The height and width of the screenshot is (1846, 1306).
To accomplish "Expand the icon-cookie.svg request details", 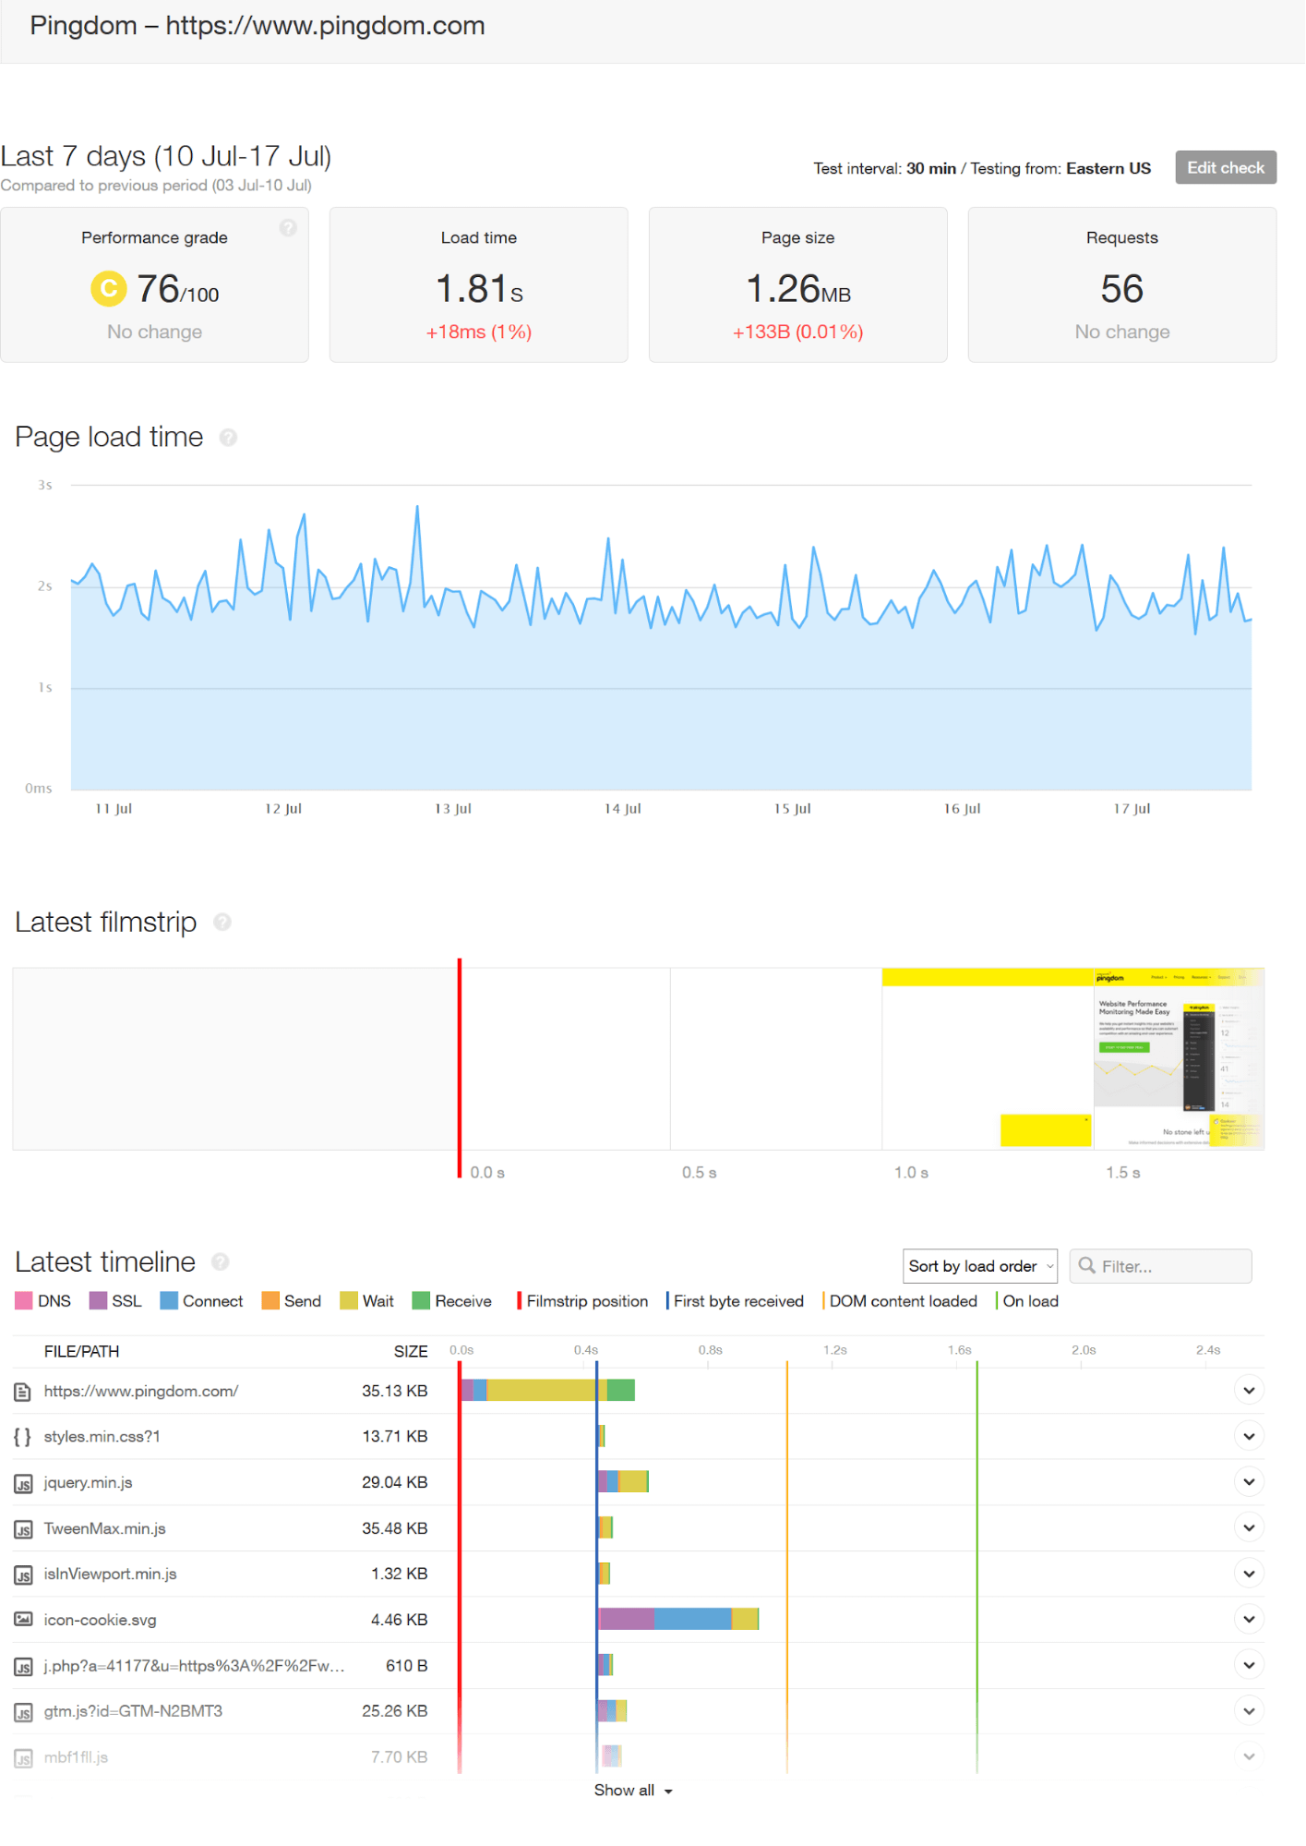I will [x=1249, y=1620].
